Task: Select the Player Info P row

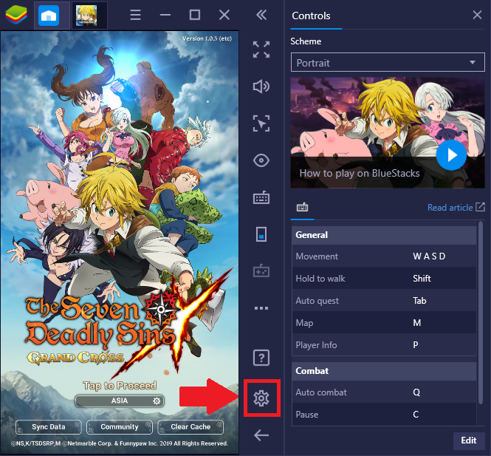Action: pos(384,345)
